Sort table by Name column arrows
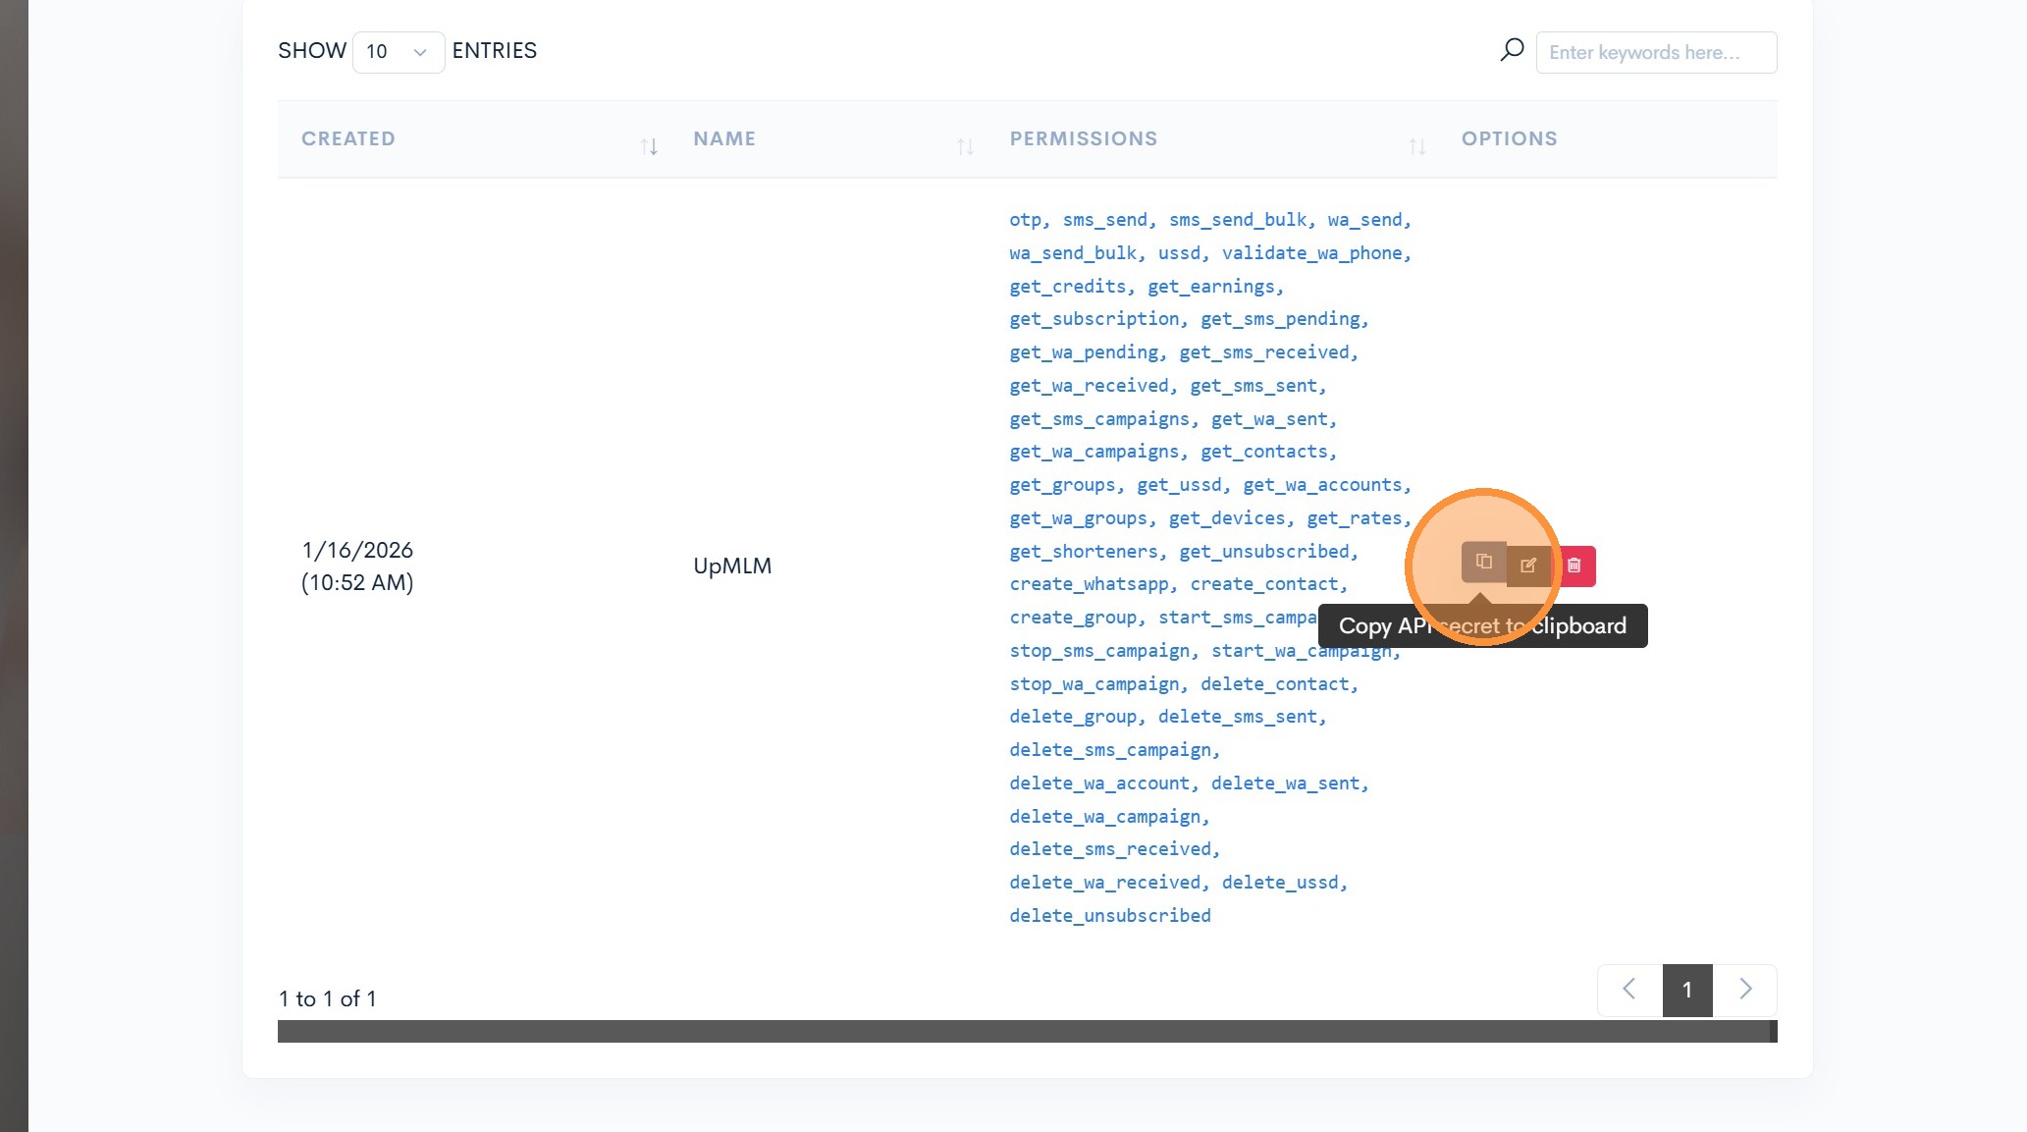 (965, 146)
